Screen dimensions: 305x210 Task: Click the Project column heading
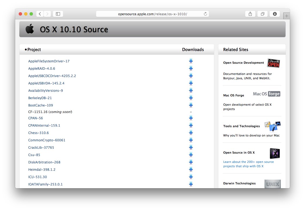tap(34, 50)
